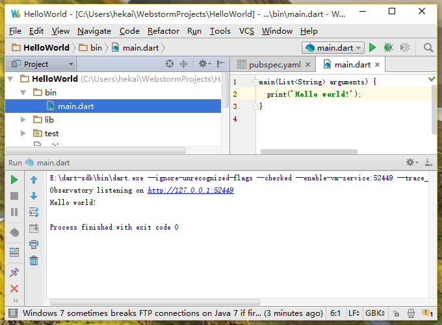Clear all console output with the trash icon
The height and width of the screenshot is (325, 442).
[34, 261]
